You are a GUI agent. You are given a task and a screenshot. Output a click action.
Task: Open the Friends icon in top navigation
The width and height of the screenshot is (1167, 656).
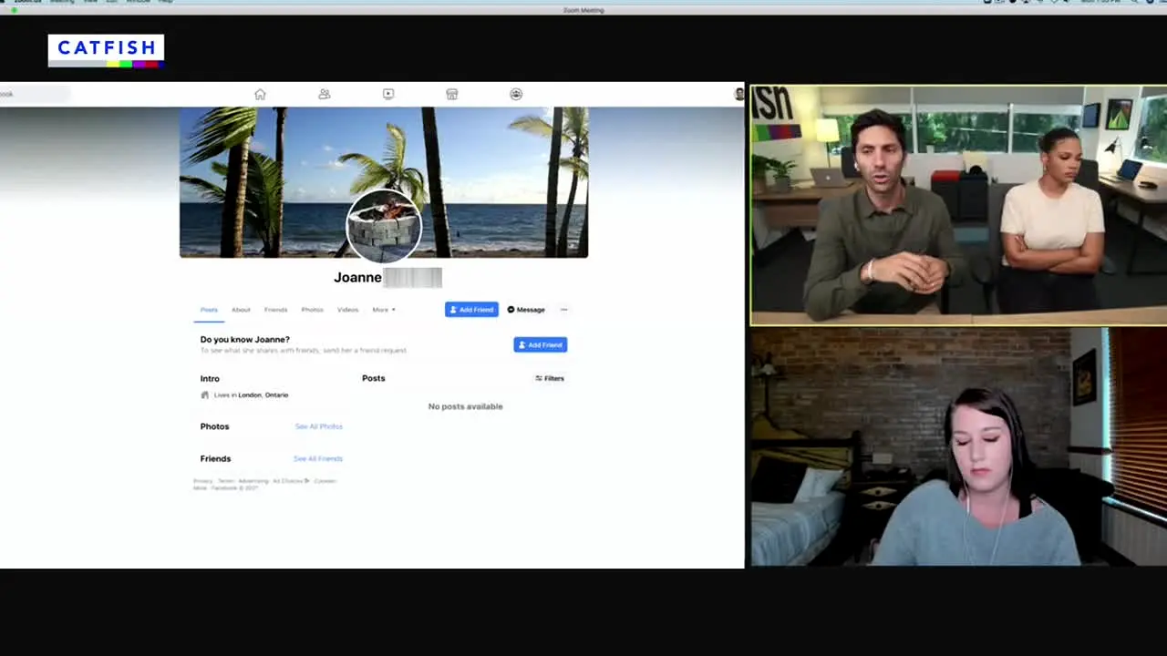click(x=324, y=94)
